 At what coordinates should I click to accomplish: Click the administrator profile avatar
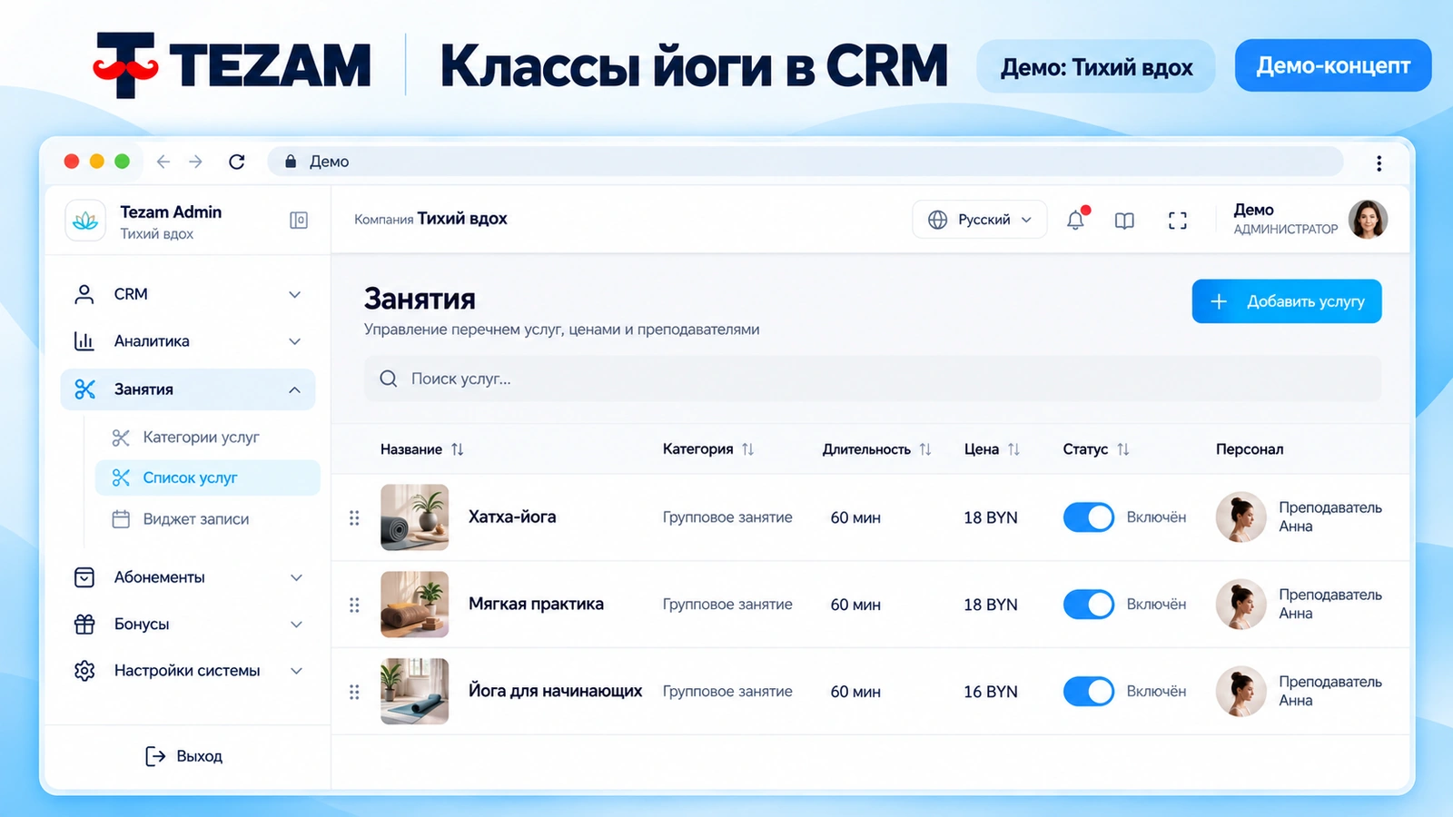(x=1368, y=220)
